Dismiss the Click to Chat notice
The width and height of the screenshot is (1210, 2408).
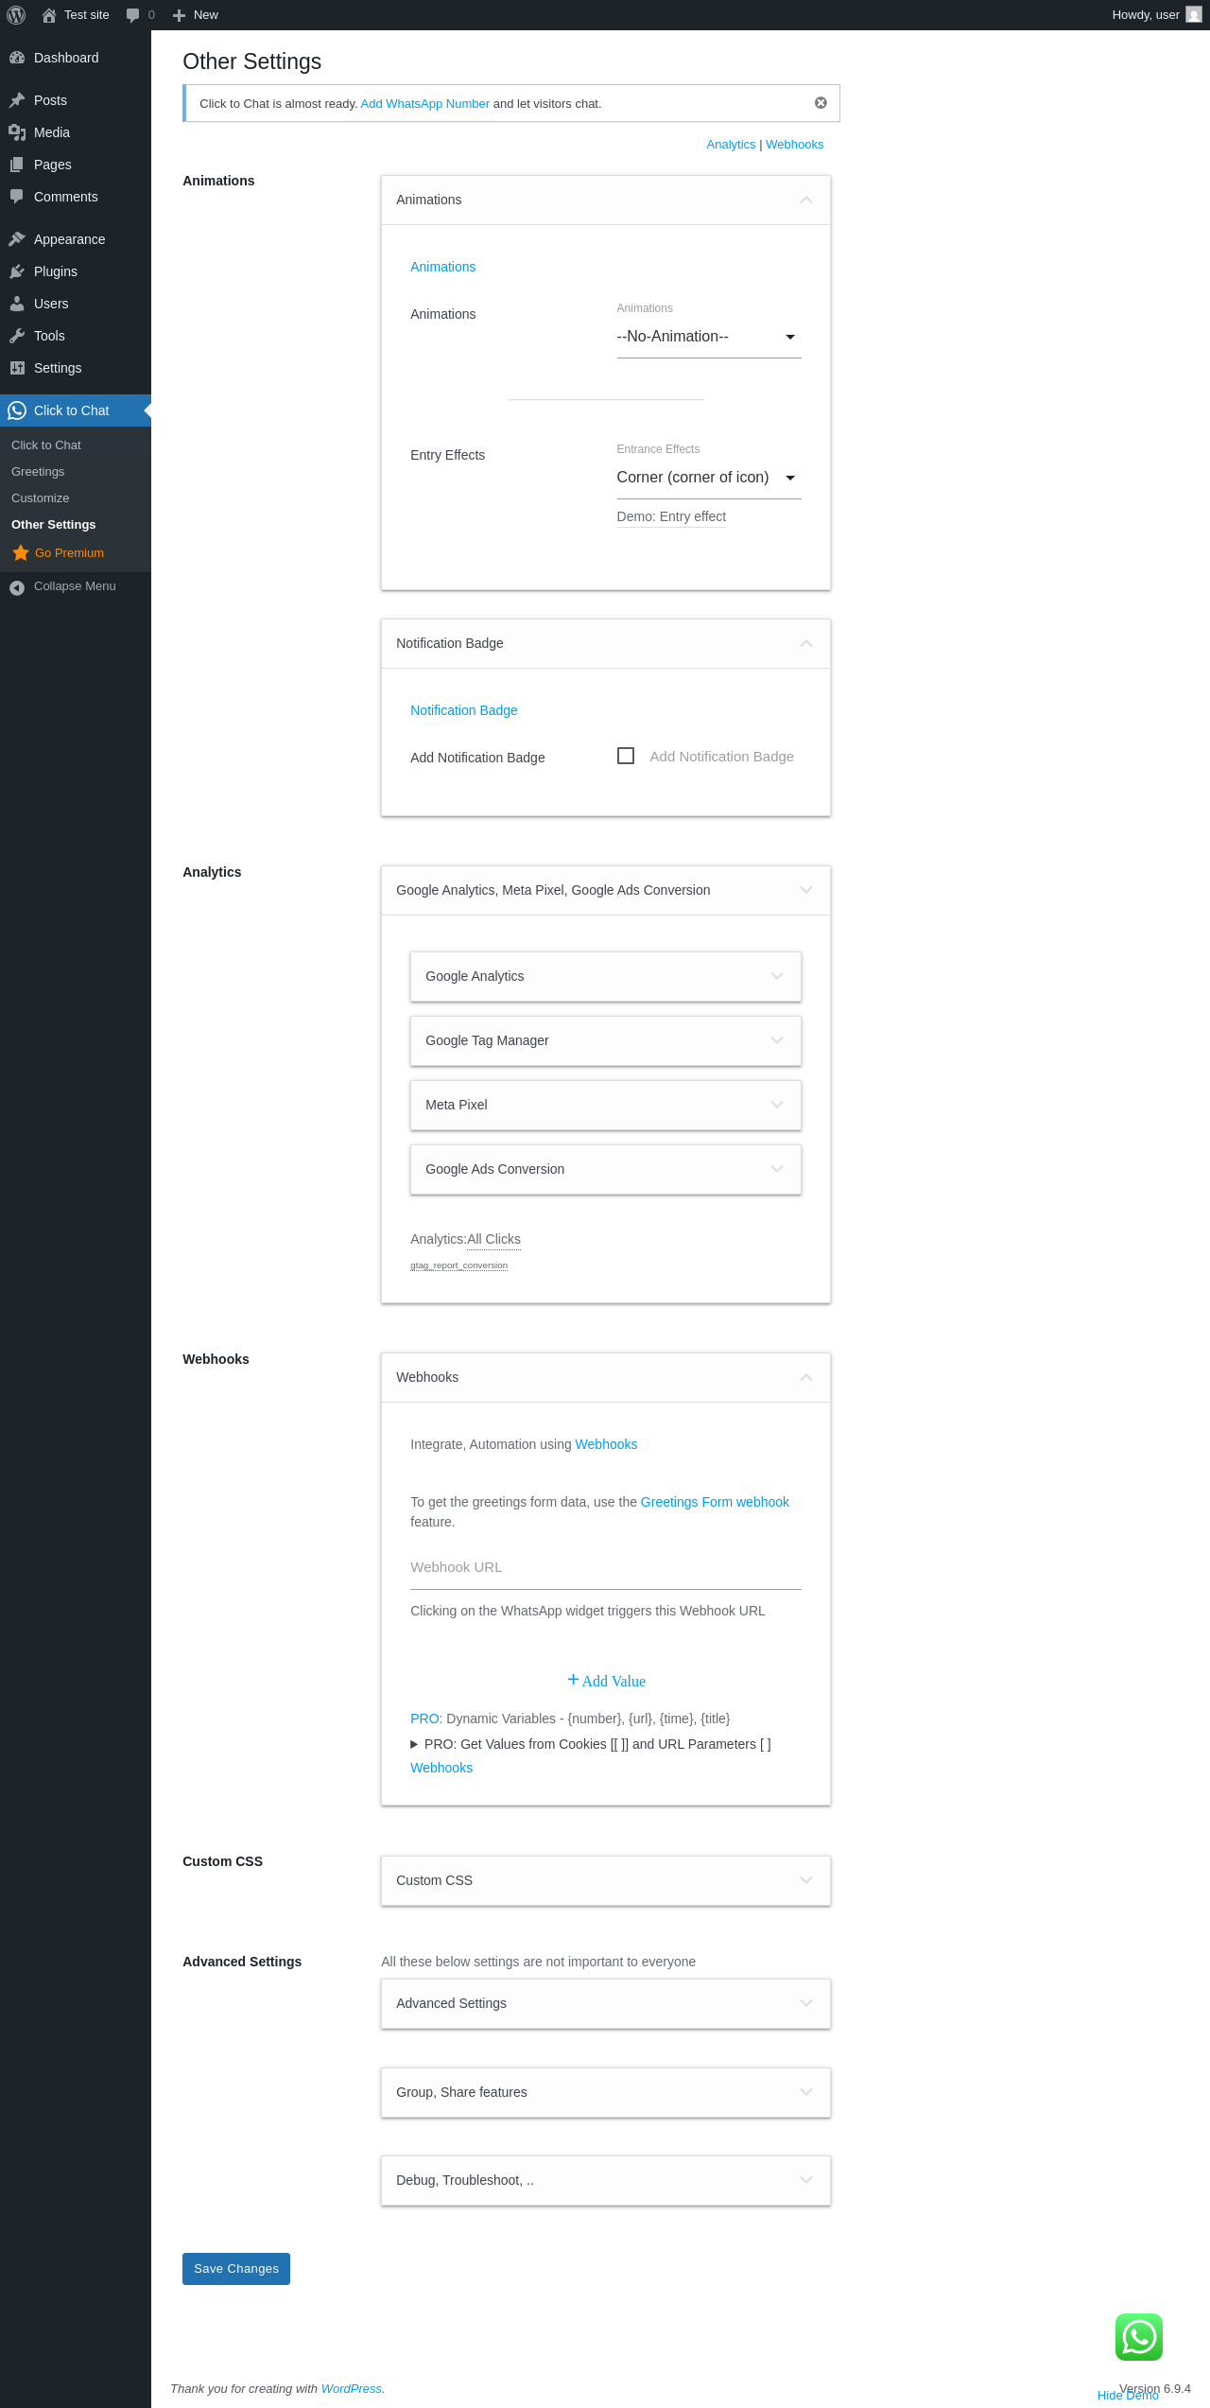tap(821, 103)
